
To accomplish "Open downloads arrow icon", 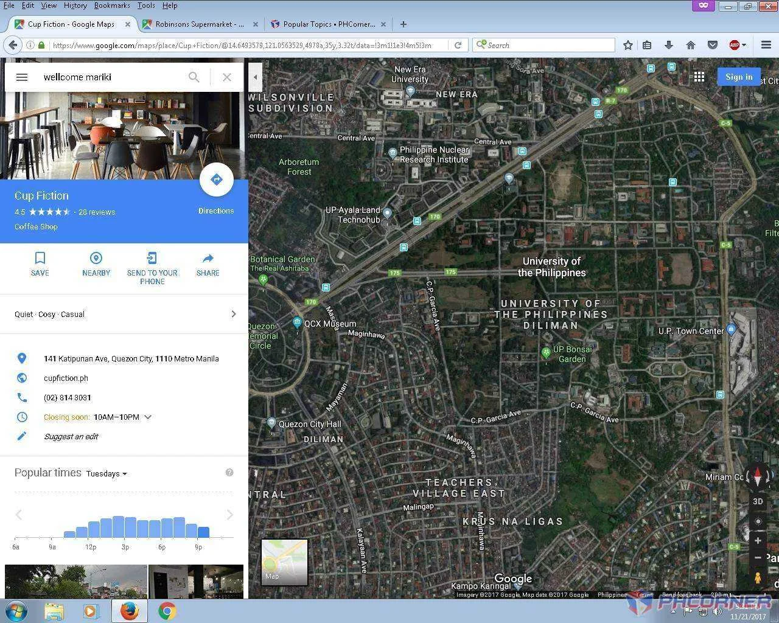I will coord(669,45).
